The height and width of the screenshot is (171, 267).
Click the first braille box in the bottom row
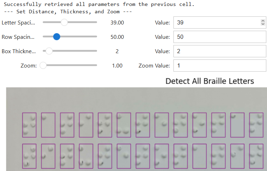pyautogui.click(x=29, y=156)
